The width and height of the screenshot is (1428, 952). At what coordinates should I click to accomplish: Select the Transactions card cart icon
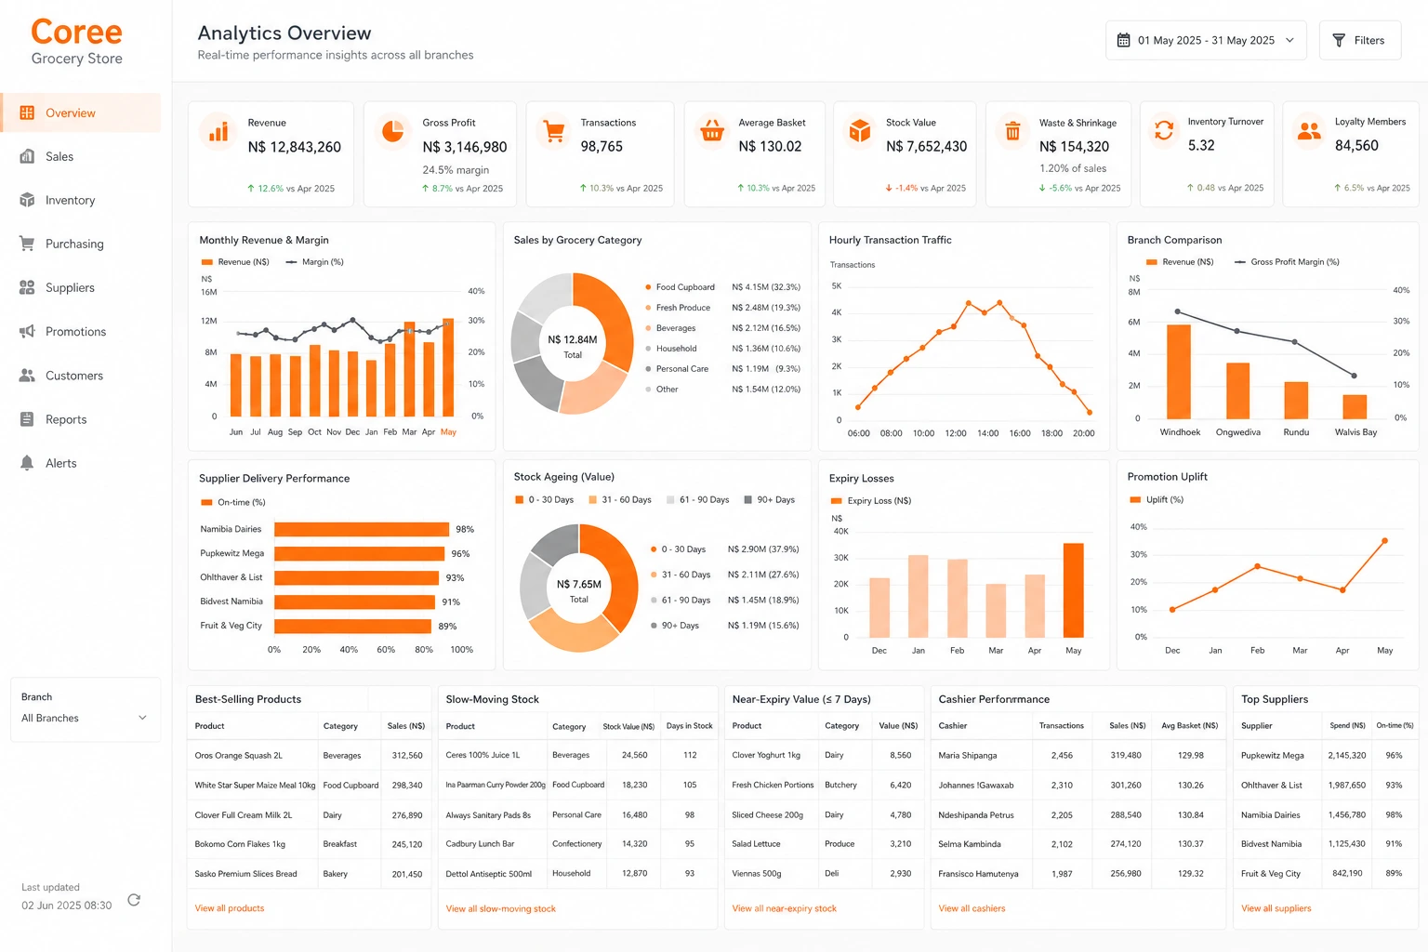tap(554, 131)
